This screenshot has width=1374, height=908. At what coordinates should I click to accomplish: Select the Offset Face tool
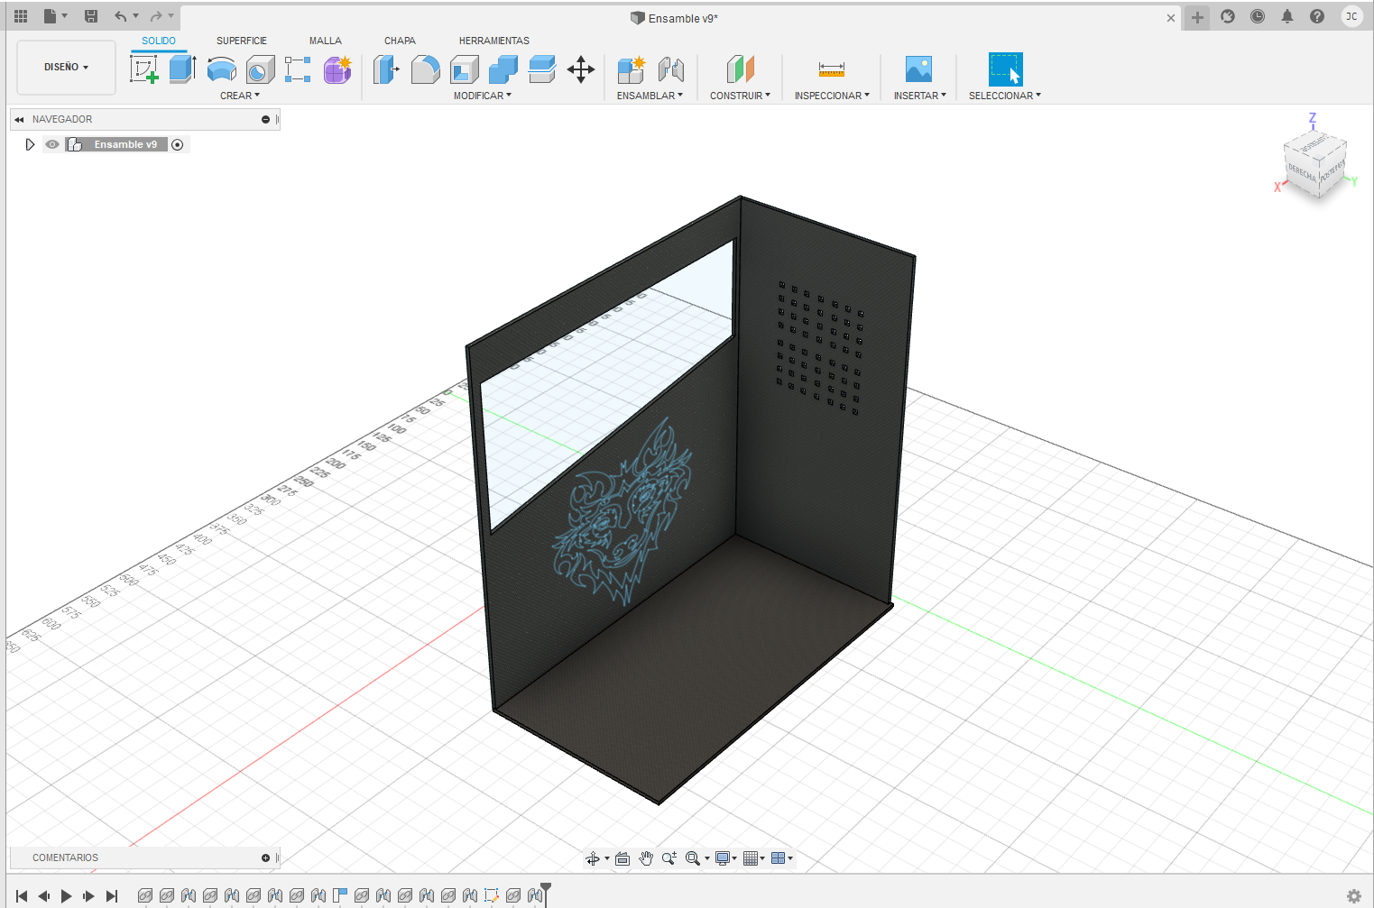(542, 69)
